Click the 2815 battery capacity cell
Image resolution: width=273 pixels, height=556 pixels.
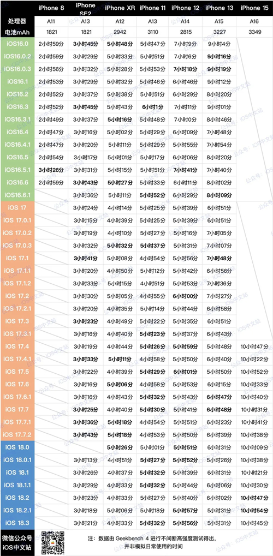pos(186,32)
